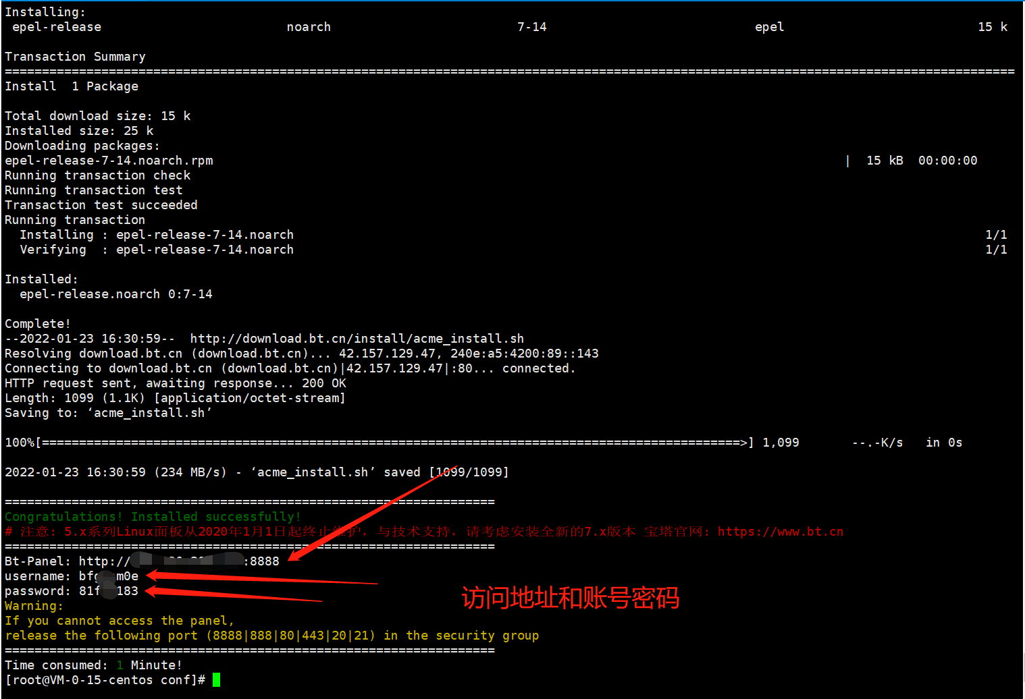Click the 'Installed size: 25 k' line
Image resolution: width=1025 pixels, height=699 pixels.
click(x=79, y=131)
